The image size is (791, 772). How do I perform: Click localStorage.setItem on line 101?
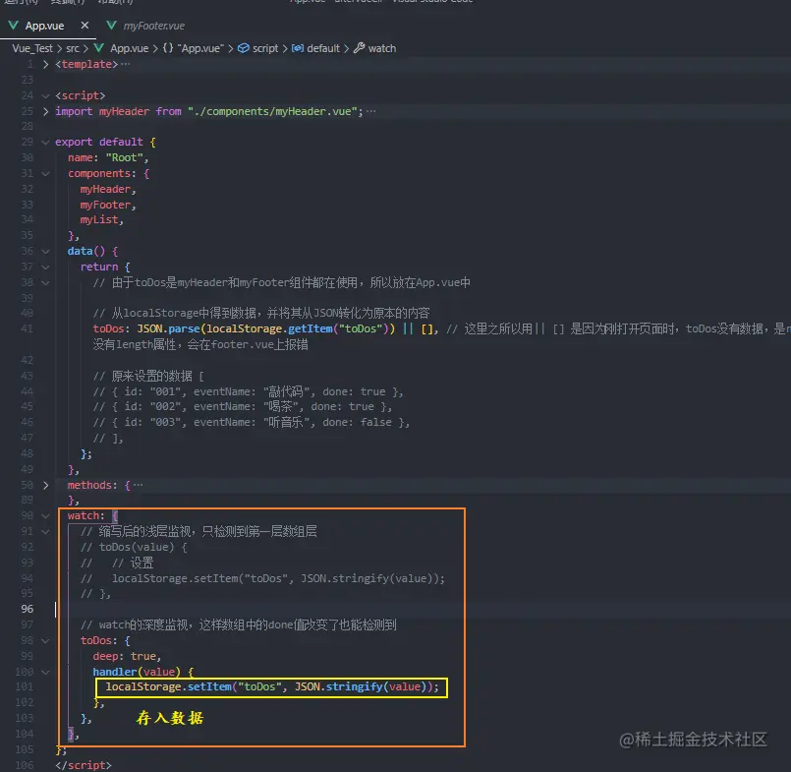168,686
